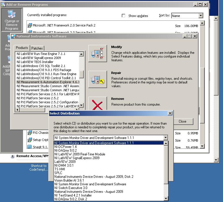The width and height of the screenshot is (223, 202).
Task: Select NI LabWindows/CVI 9.0.1 Run-Time Engine
Action: 47,74
